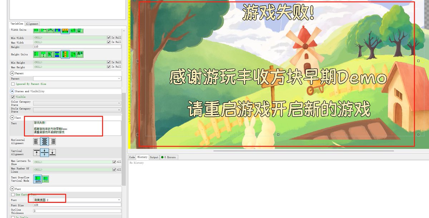
Task: Select the blue ratio Height Units icon
Action: tap(57, 54)
